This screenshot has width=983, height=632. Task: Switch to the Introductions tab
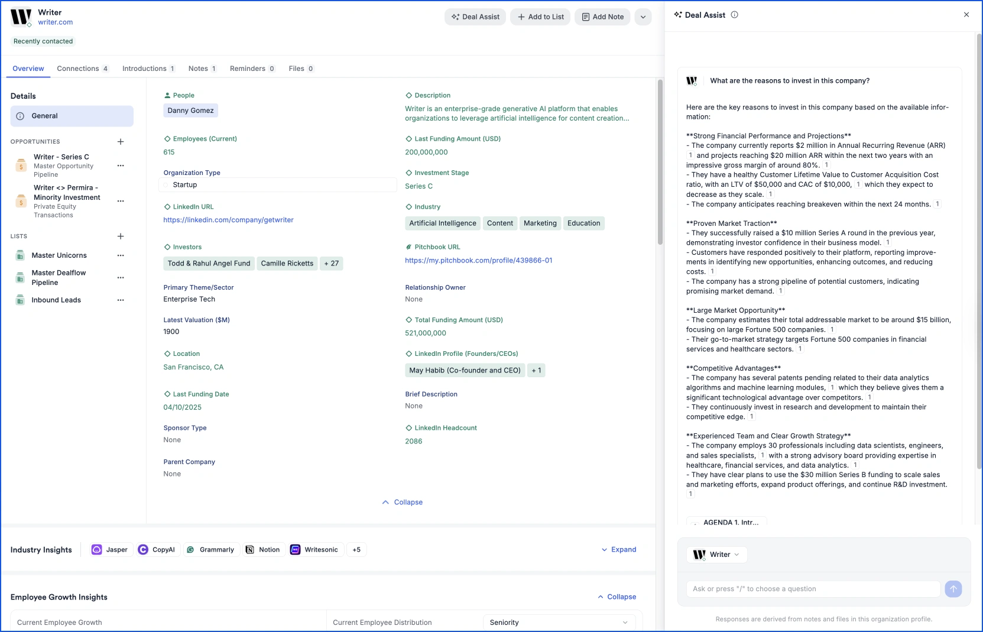point(148,69)
